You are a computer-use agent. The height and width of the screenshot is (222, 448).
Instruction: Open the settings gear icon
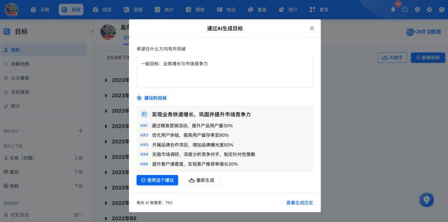[429, 10]
